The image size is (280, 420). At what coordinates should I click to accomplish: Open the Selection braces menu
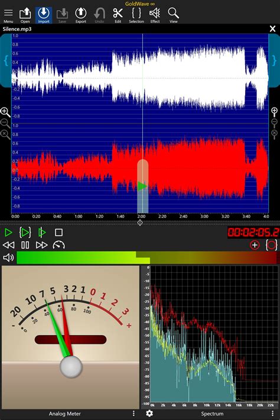pos(136,15)
